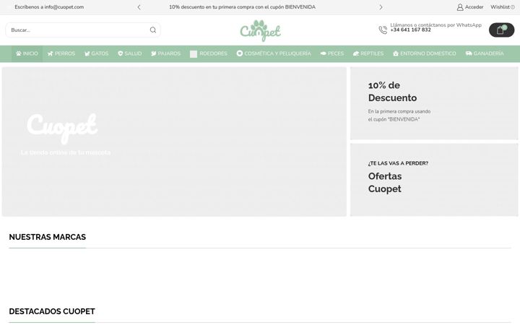Click the house icon beside Entorno Doméstico
This screenshot has width=520, height=325.
pyautogui.click(x=396, y=53)
